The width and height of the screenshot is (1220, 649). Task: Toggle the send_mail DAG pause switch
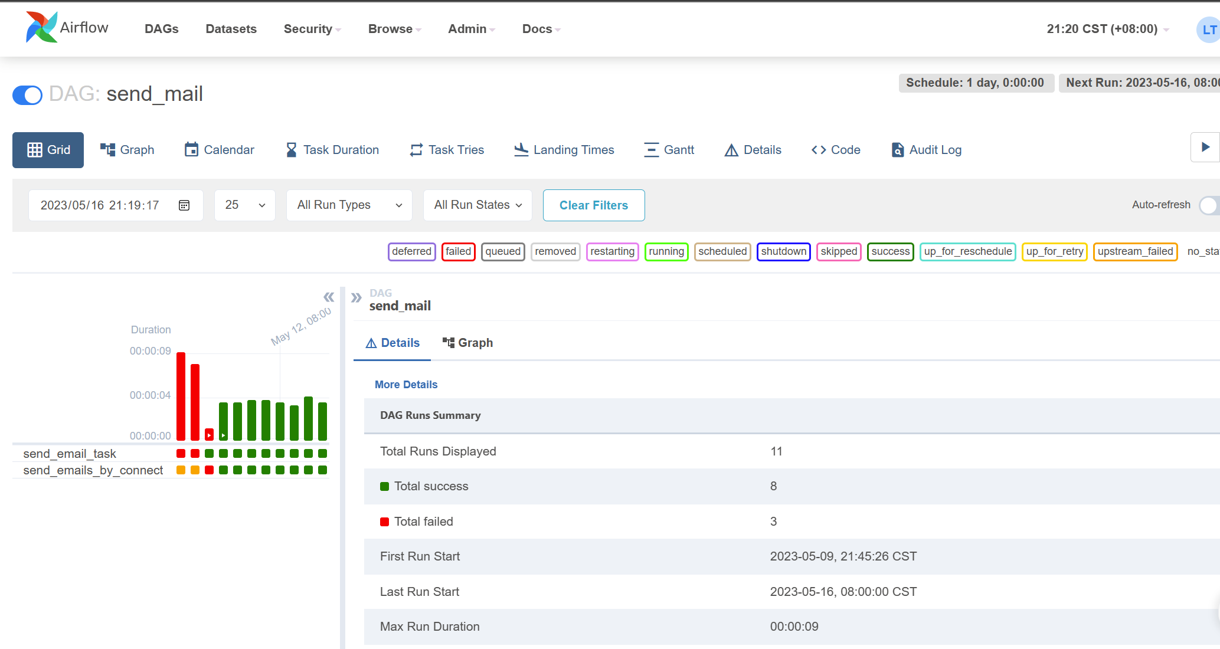coord(27,95)
